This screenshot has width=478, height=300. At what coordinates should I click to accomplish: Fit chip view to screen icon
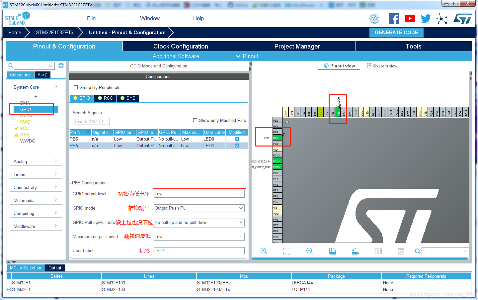pos(287,251)
